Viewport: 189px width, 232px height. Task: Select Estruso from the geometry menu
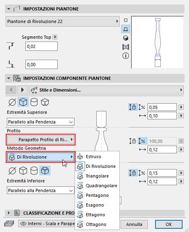(x=97, y=157)
